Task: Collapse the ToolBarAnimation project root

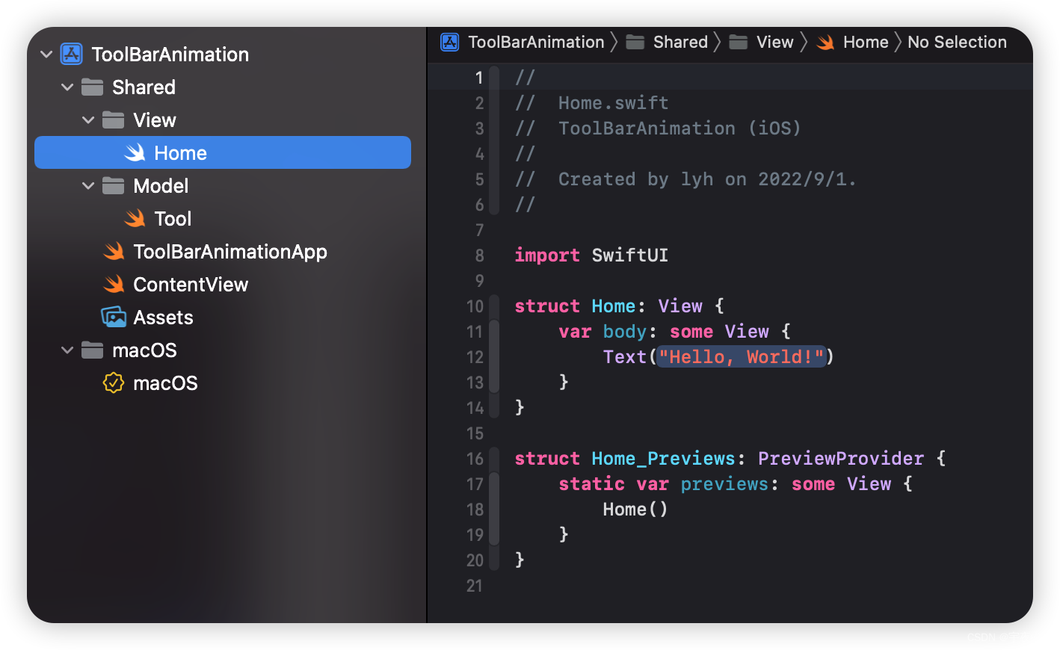Action: (46, 55)
